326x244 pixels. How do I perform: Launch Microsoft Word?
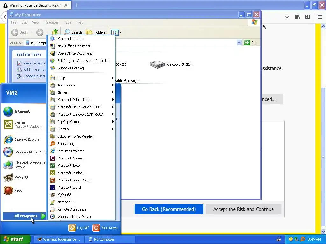pos(81,187)
